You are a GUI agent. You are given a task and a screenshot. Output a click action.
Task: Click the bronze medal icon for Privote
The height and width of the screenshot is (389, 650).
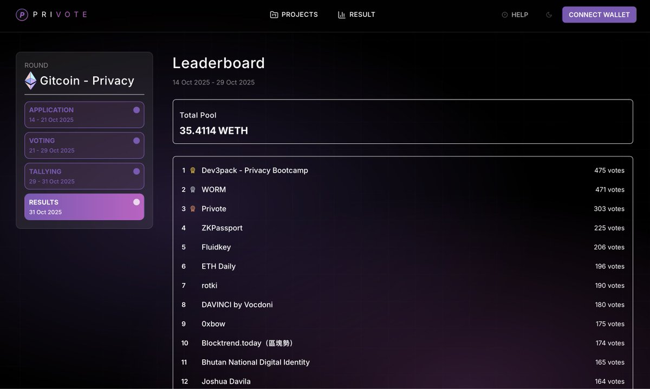(x=192, y=209)
